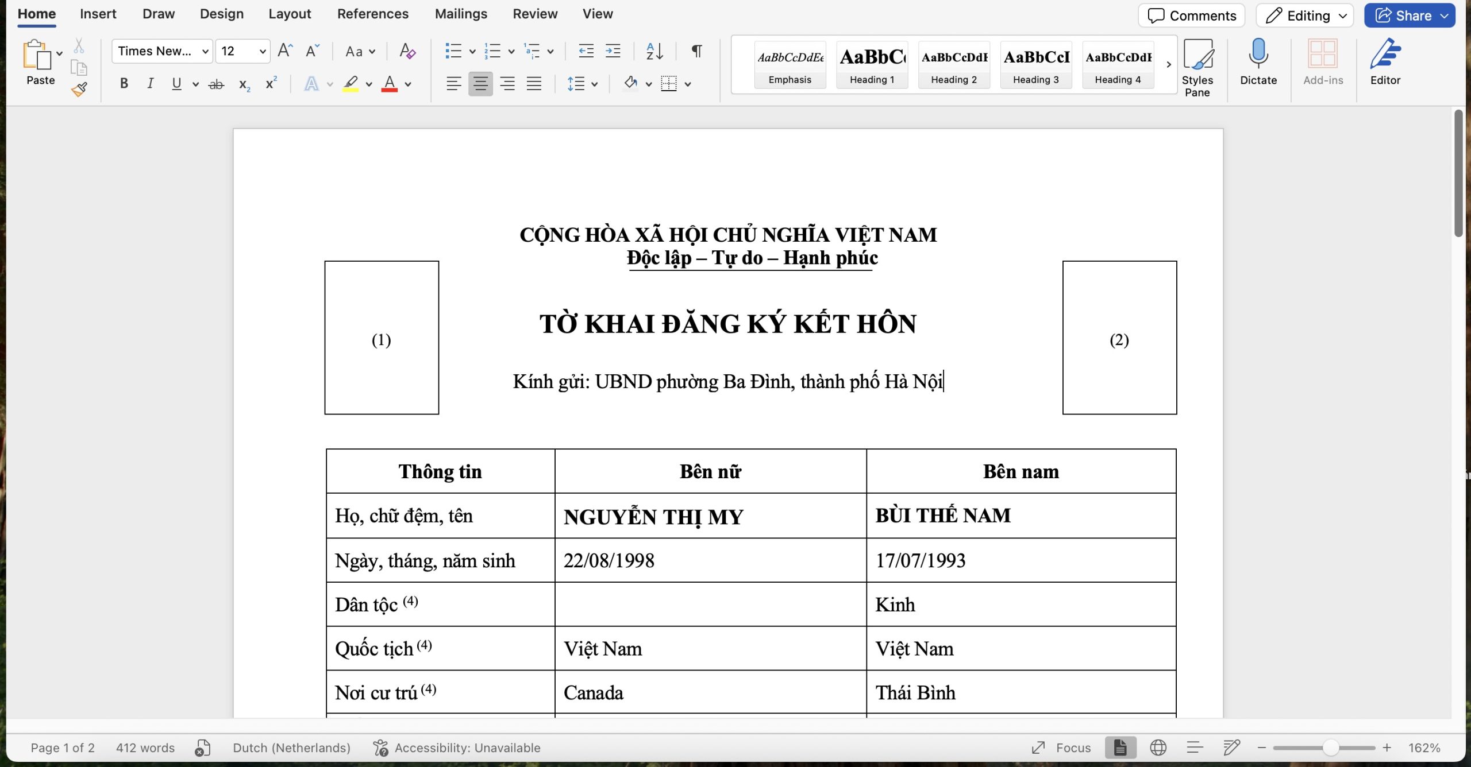Click the Comments button

[x=1191, y=16]
